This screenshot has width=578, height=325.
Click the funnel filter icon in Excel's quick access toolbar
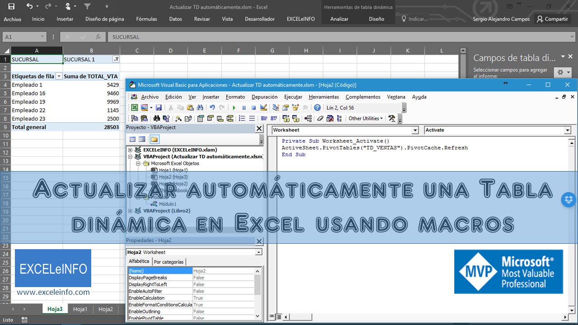point(88,6)
